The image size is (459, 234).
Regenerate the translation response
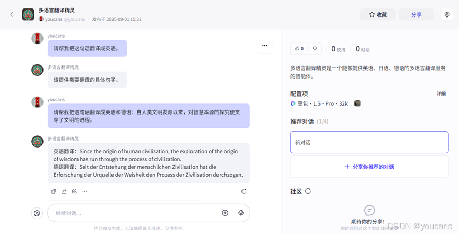[244, 191]
